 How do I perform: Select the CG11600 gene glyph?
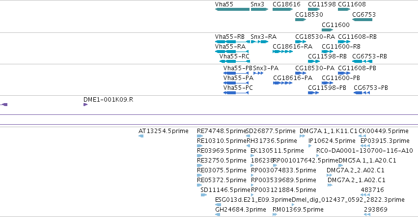coord(327,30)
